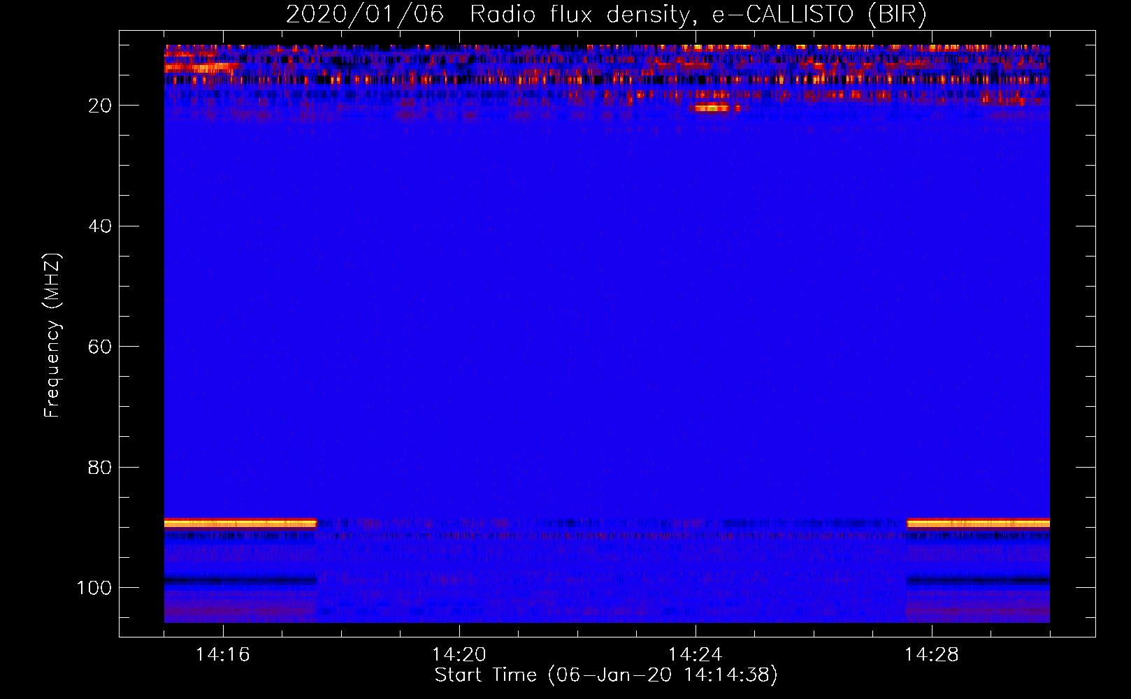Click the 14:24 time tick label
Image resolution: width=1131 pixels, height=699 pixels.
696,655
